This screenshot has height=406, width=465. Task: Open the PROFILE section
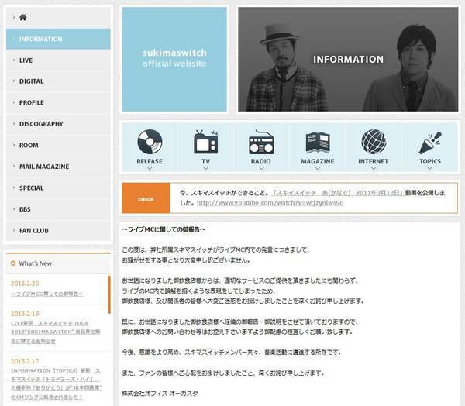(31, 102)
